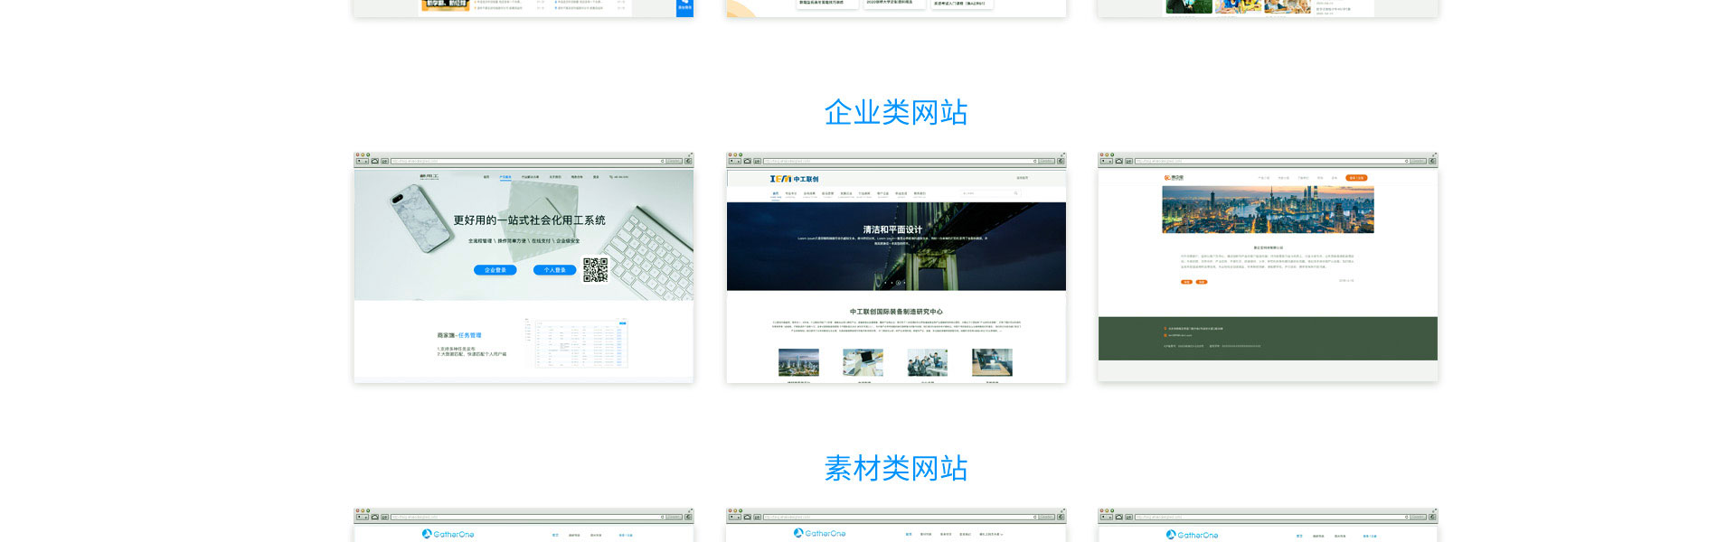Click the IEM 中工联创 logo
Image resolution: width=1736 pixels, height=542 pixels.
pos(794,179)
